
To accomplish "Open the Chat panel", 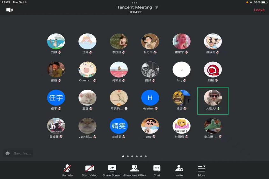I will pos(157,170).
